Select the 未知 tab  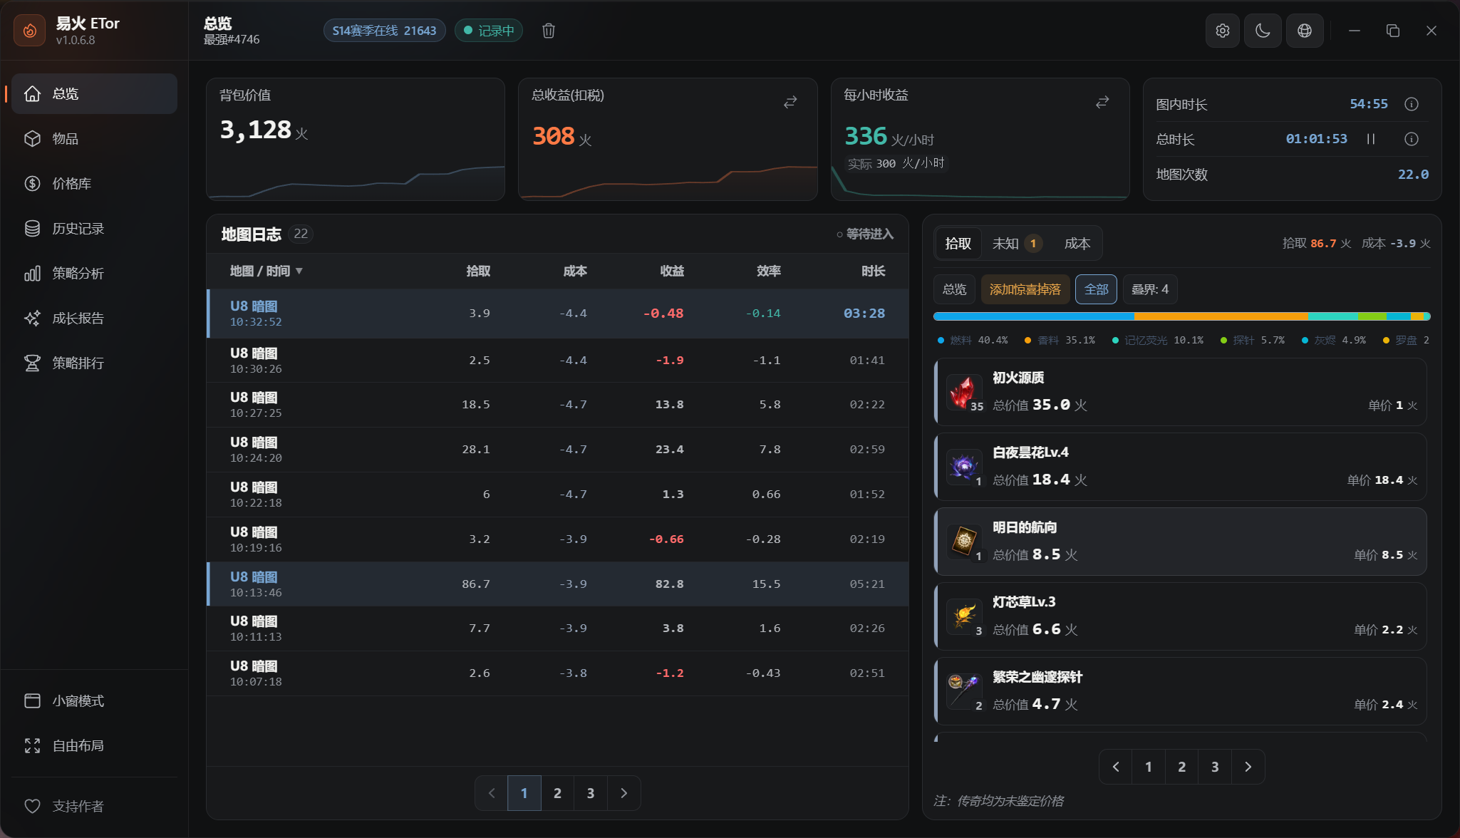tap(1018, 244)
